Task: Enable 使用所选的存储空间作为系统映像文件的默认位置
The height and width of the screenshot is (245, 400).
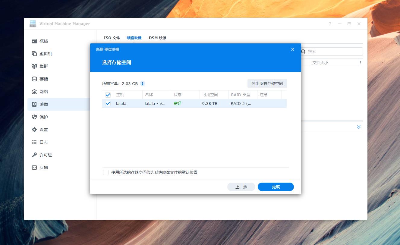Action: point(106,172)
